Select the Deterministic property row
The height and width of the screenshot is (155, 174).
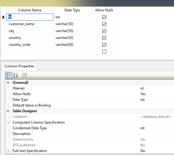(93, 139)
